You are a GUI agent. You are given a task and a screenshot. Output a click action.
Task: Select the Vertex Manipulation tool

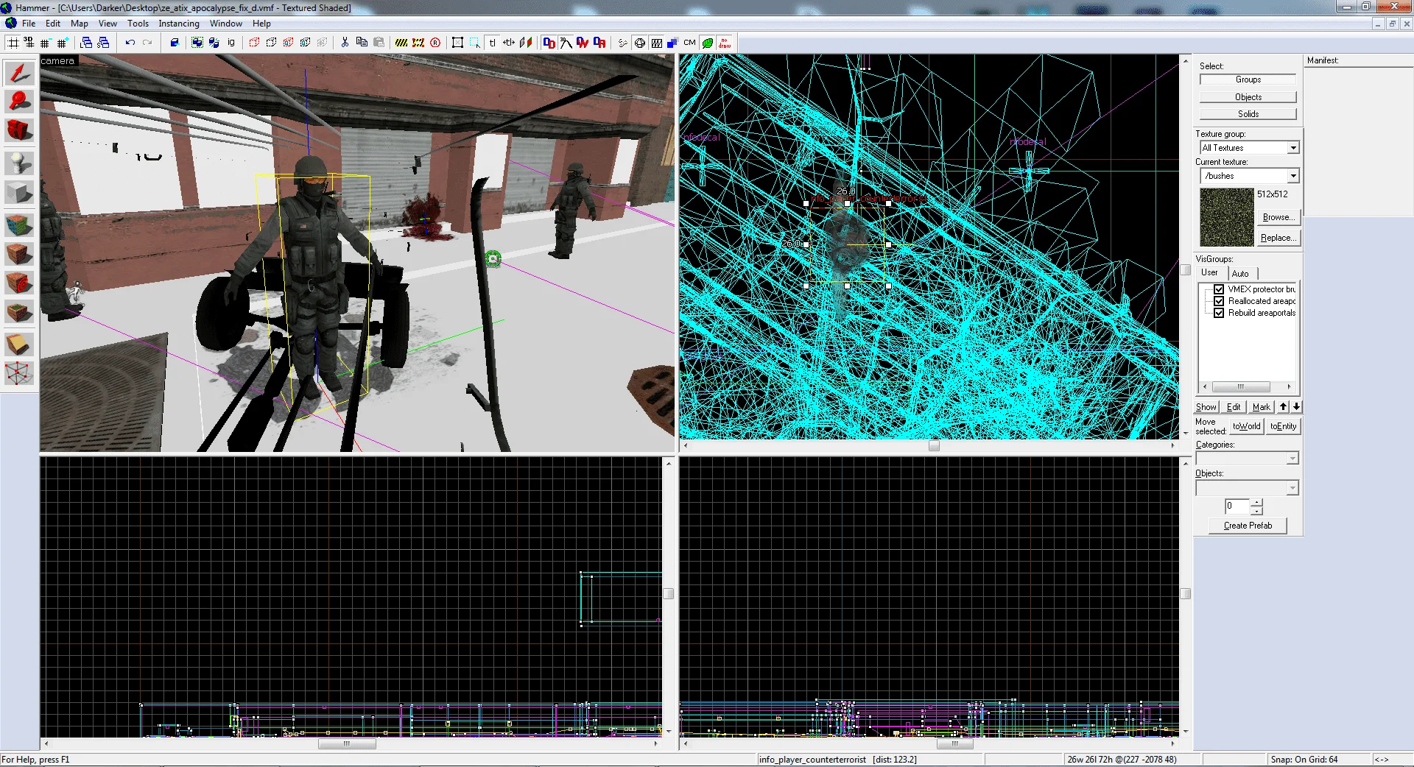19,373
